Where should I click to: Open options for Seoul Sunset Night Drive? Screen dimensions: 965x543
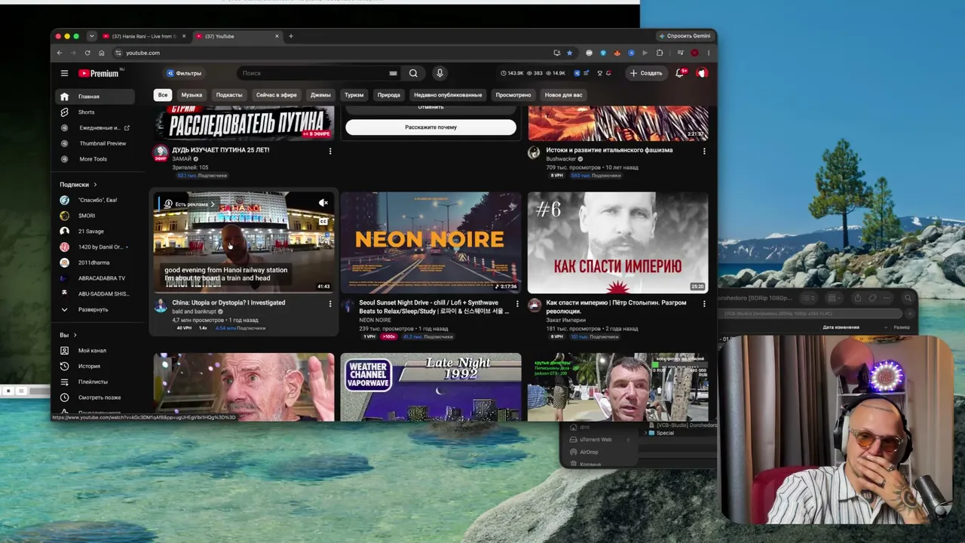pos(517,304)
